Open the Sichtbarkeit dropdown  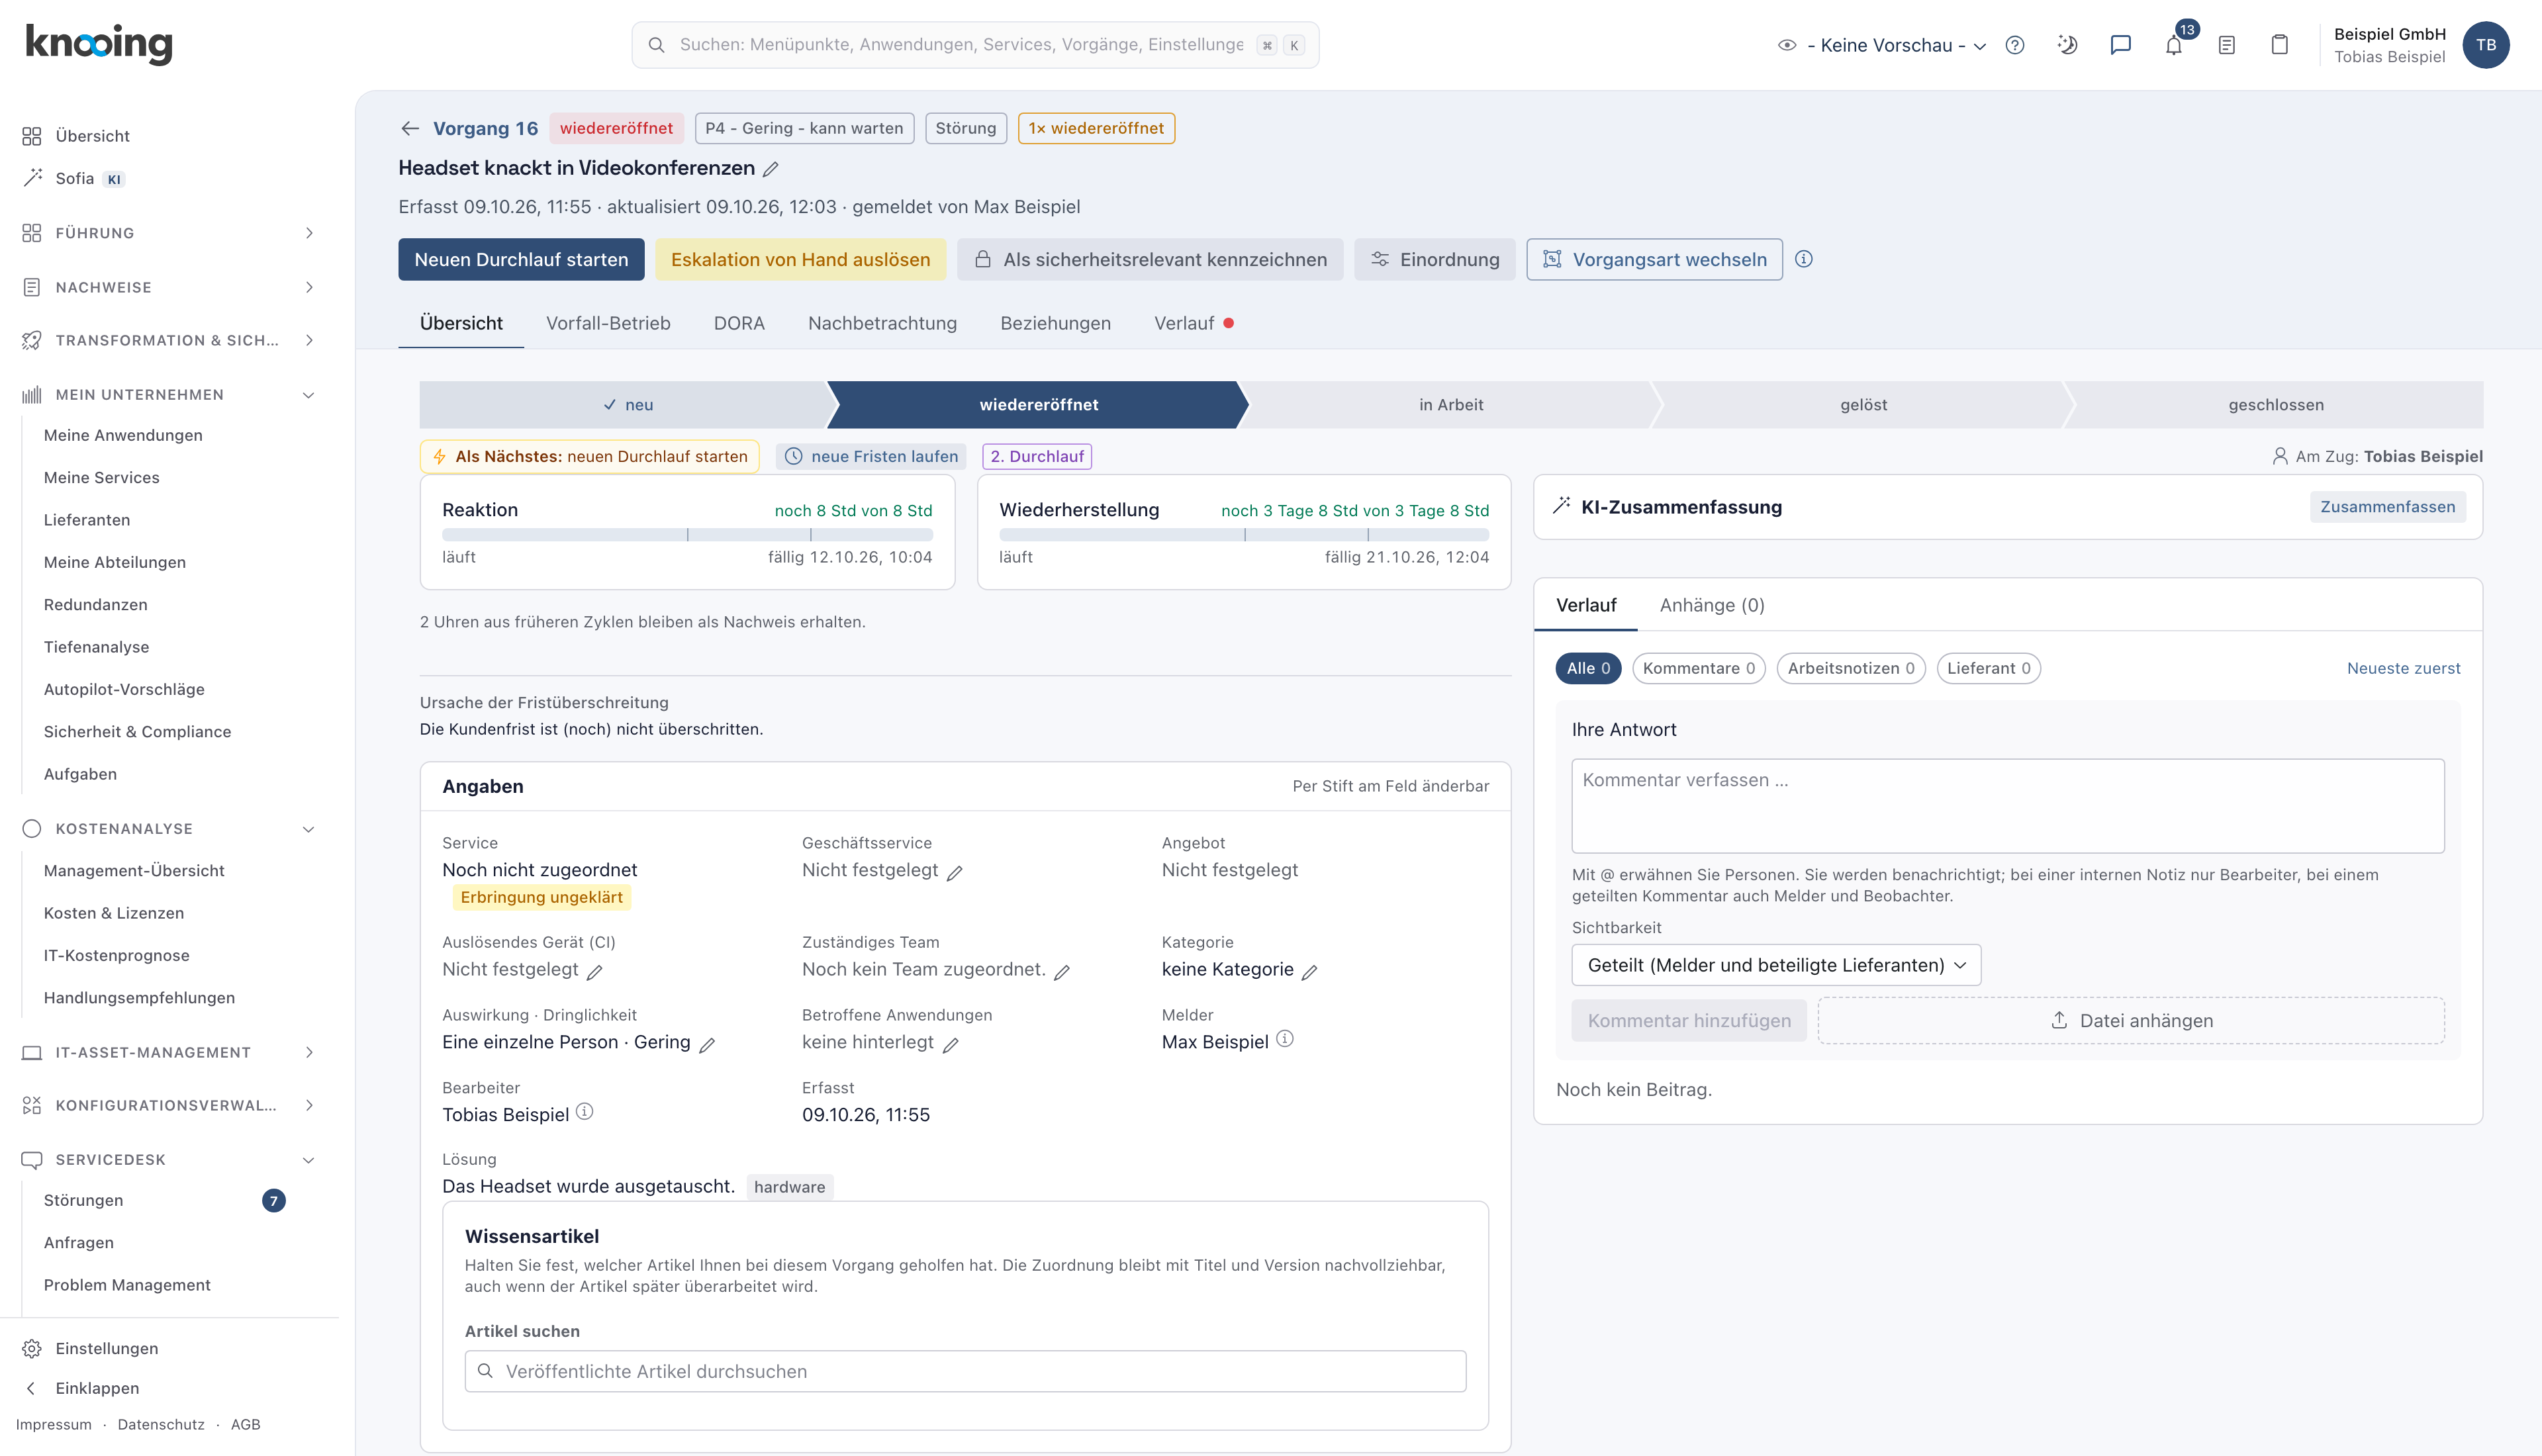pos(1775,965)
